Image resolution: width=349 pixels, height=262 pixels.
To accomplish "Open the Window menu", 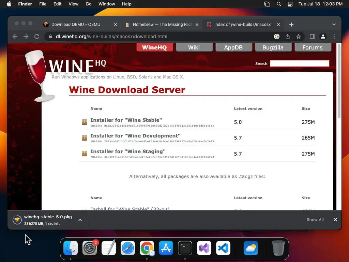I will click(x=107, y=4).
